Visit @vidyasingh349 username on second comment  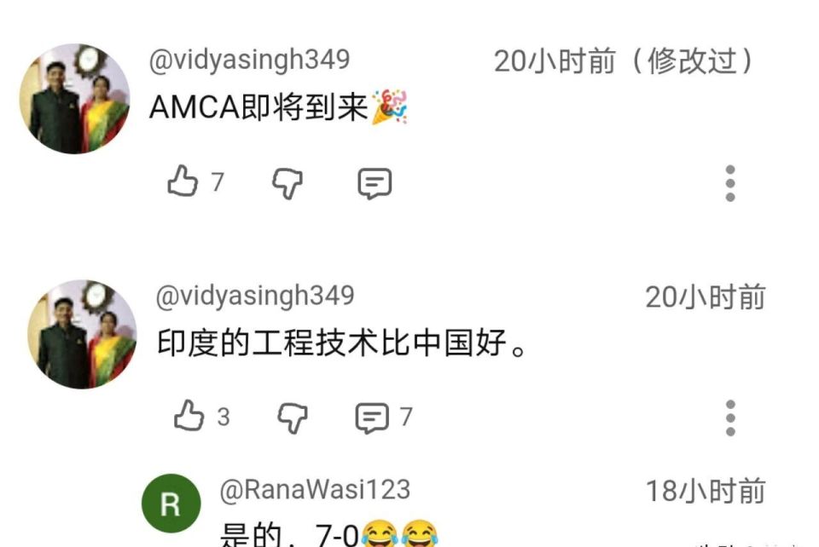255,296
